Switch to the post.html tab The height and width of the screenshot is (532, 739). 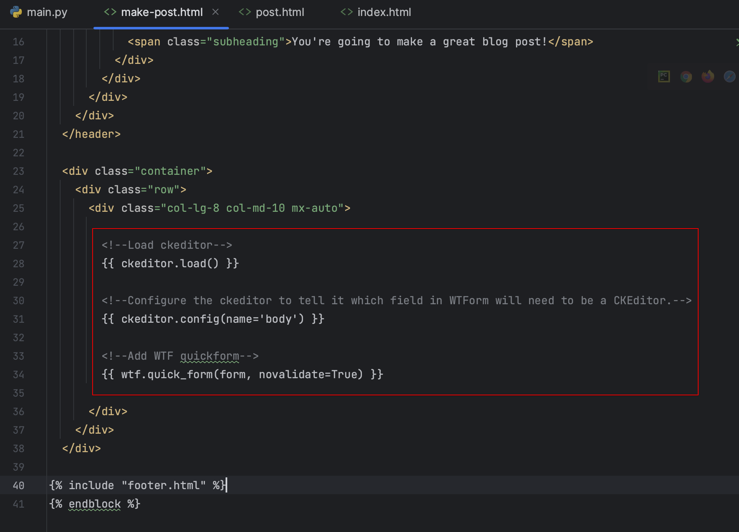[x=271, y=13]
